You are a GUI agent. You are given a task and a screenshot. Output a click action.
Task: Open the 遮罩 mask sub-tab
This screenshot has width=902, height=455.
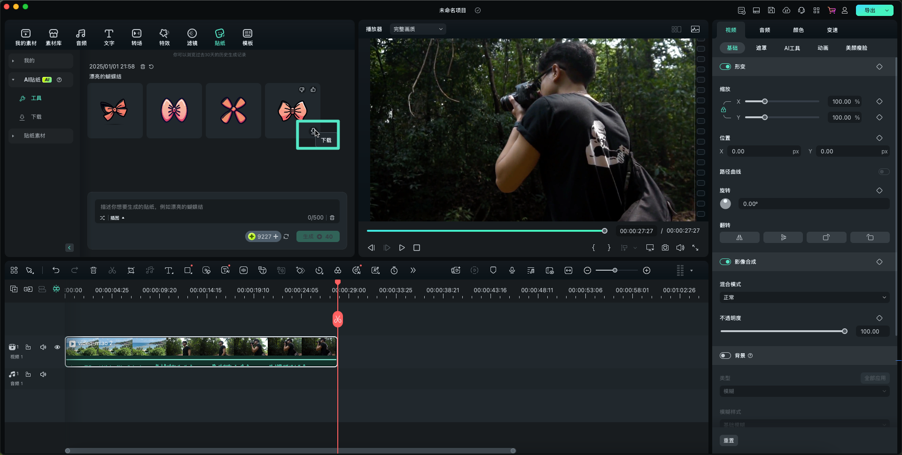click(762, 48)
